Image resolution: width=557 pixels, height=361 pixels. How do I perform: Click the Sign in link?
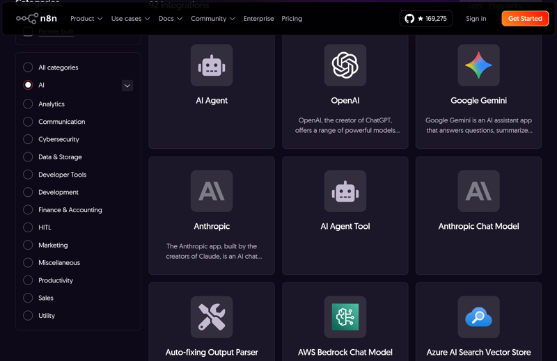(x=476, y=19)
